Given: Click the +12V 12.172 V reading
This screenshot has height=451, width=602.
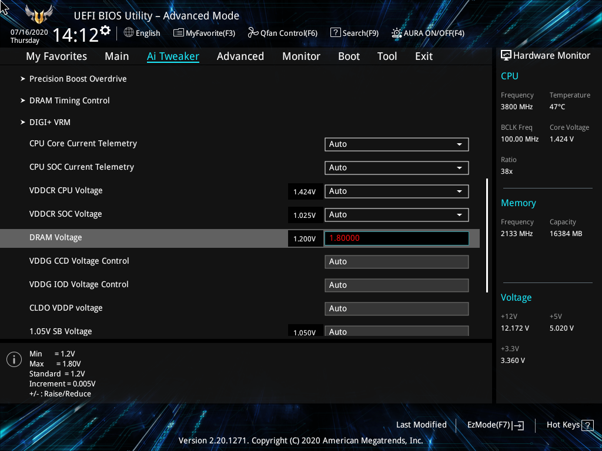Looking at the screenshot, I should (x=515, y=328).
